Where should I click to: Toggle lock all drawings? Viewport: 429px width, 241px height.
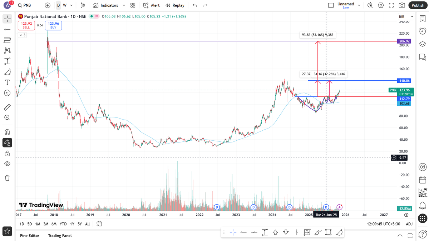tap(7, 153)
